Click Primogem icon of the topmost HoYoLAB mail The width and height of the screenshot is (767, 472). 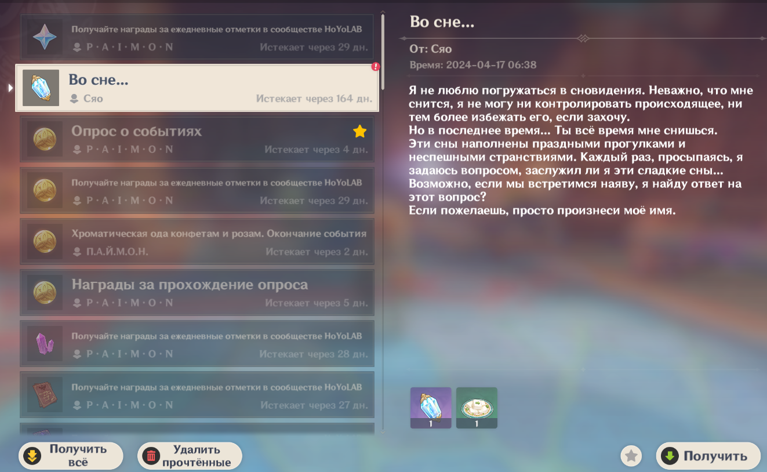click(x=45, y=37)
